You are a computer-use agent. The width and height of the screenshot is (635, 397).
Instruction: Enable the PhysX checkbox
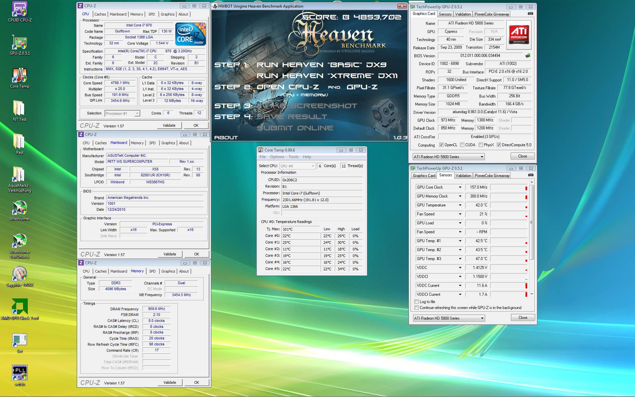(x=481, y=145)
